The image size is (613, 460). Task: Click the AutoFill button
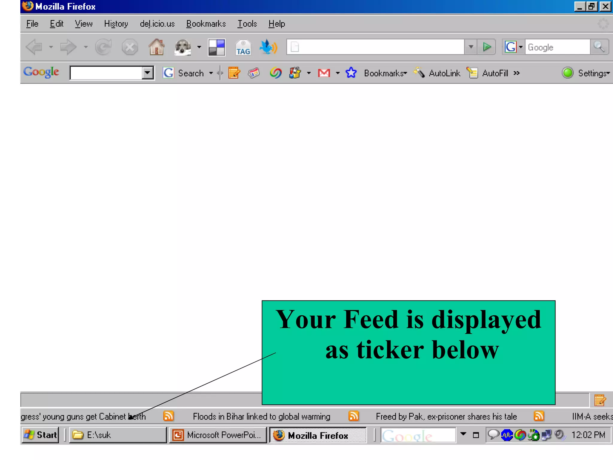(x=487, y=73)
